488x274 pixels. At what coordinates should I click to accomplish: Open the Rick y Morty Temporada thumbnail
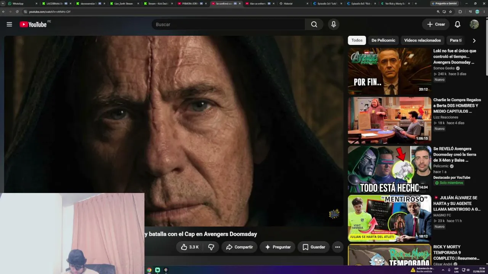389,255
